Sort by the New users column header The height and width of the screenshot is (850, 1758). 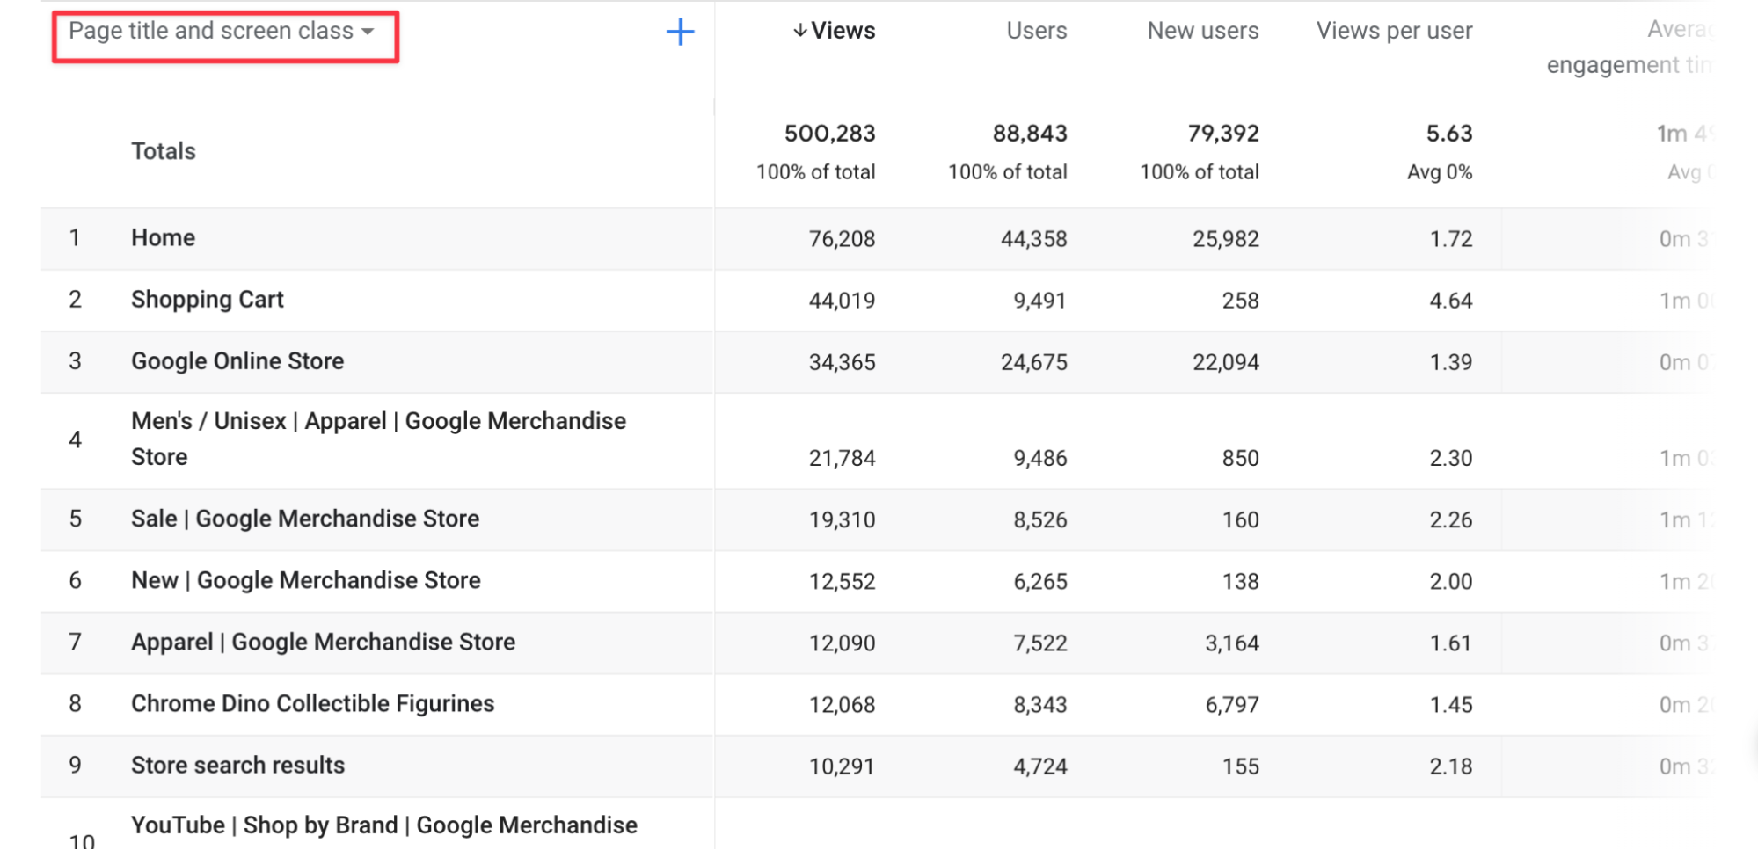click(1203, 31)
